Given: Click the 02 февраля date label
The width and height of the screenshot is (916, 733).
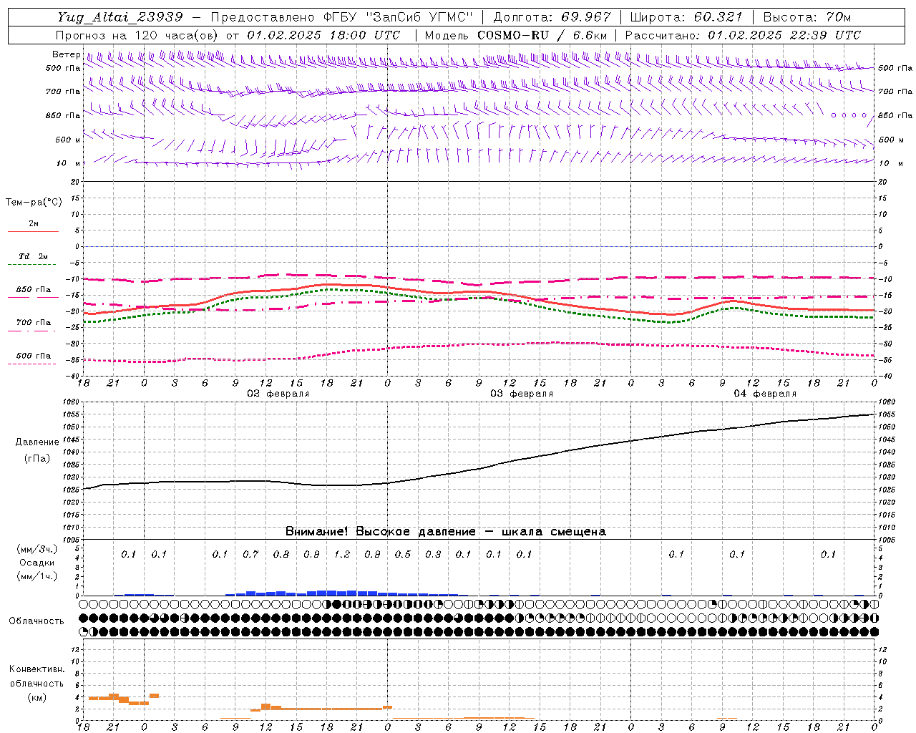Looking at the screenshot, I should coord(278,394).
